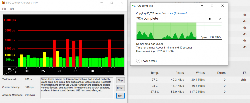Select the 40.3 KB/s reads value

point(177,80)
